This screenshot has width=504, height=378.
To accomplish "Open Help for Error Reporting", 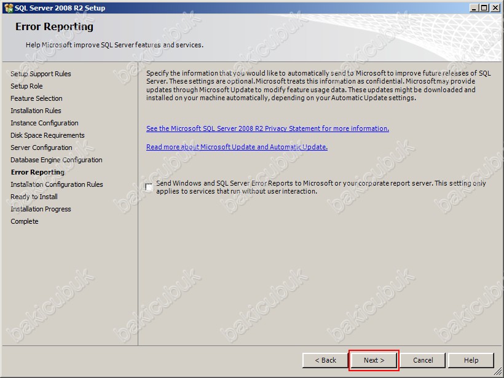I will pos(471,360).
